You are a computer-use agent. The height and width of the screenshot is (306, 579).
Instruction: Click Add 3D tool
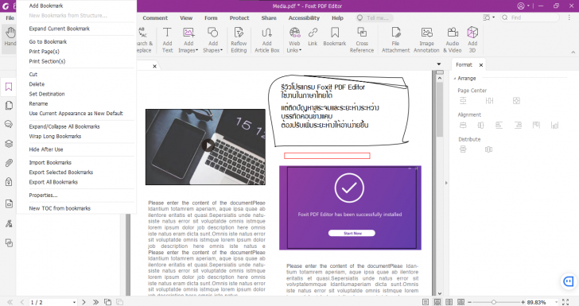coord(472,40)
